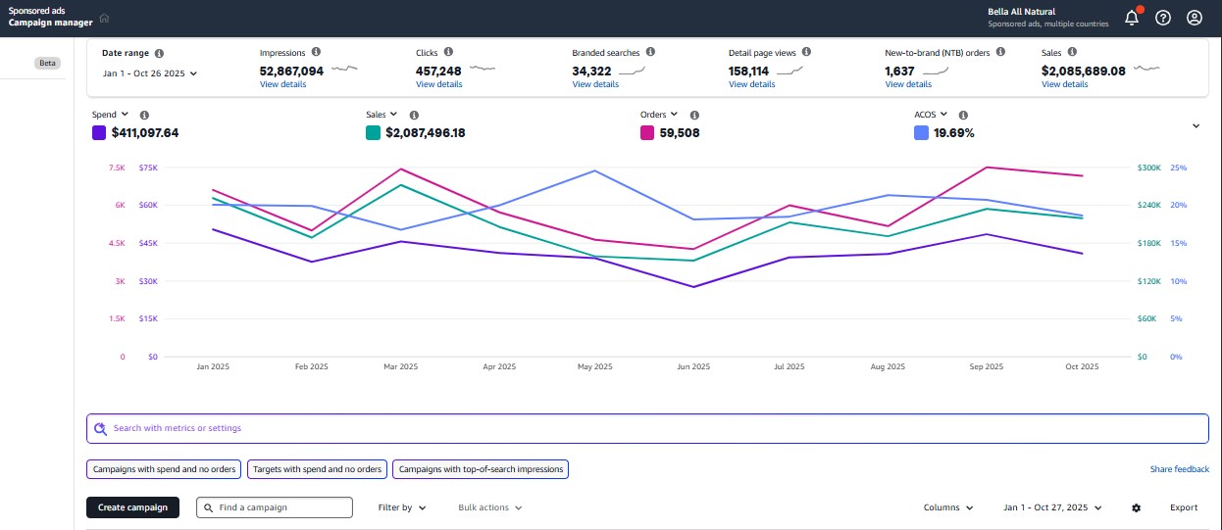Click info icon beside Date range
1222x530 pixels.
point(159,53)
